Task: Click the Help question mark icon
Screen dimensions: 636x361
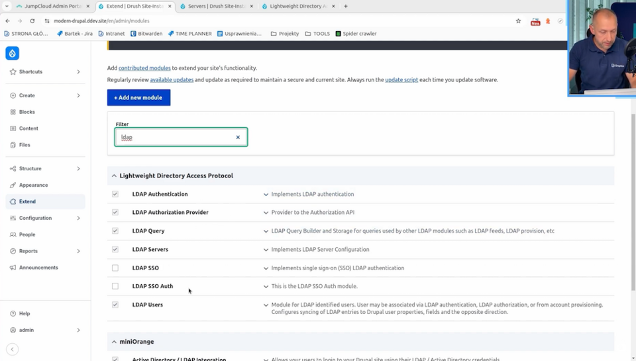Action: click(x=13, y=313)
